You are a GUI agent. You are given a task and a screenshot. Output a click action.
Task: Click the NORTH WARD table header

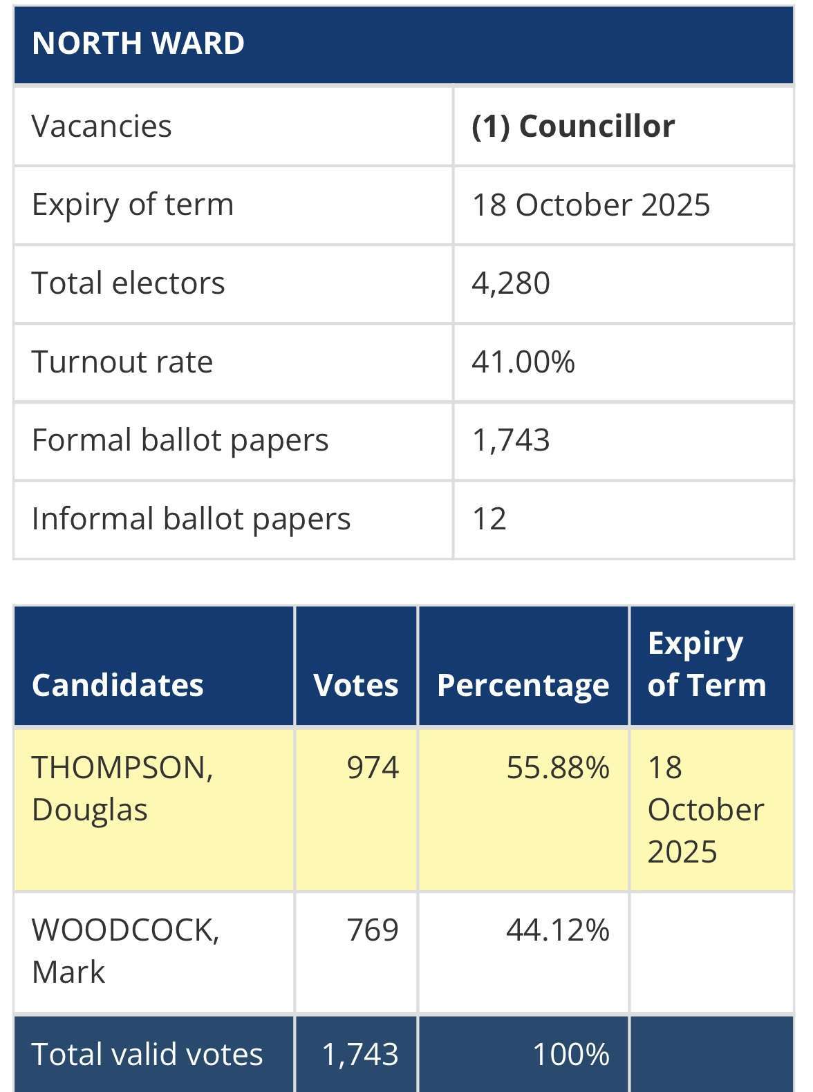click(403, 44)
